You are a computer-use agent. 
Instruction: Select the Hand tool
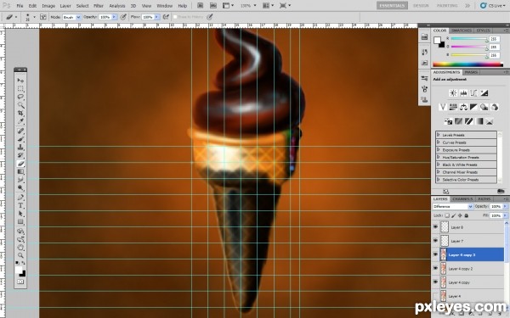(x=20, y=248)
